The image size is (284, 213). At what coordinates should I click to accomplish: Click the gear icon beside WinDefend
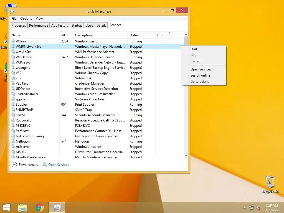(13, 57)
